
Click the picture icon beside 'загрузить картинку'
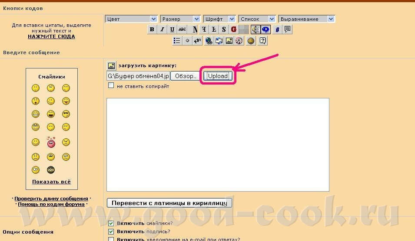pos(111,65)
